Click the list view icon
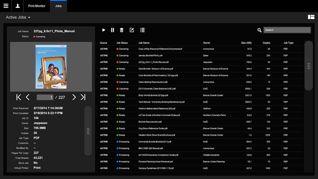Screen dimensions: 318x179 (142, 30)
